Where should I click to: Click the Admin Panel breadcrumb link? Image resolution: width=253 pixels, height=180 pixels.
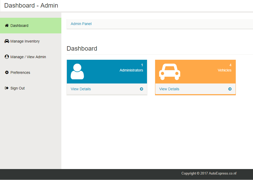(81, 24)
